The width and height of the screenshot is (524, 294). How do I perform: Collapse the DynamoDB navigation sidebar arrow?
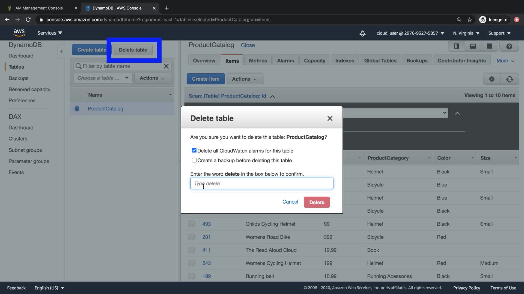(61, 51)
